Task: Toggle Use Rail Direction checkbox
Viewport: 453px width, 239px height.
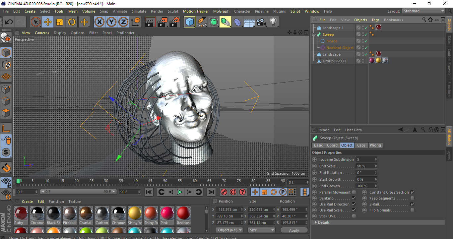Action: tap(354, 204)
